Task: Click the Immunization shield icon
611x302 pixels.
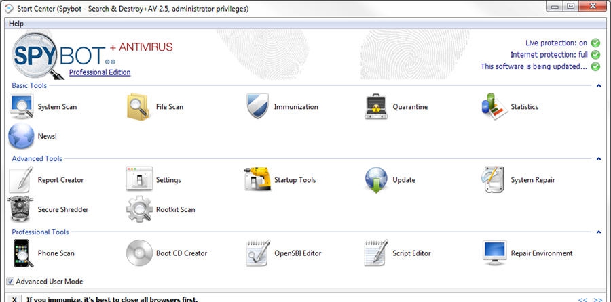Action: coord(257,106)
